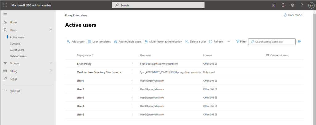Click Posey Enterprises organization name
316x125 pixels.
(76, 15)
